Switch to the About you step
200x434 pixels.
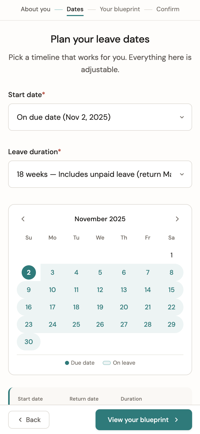35,9
